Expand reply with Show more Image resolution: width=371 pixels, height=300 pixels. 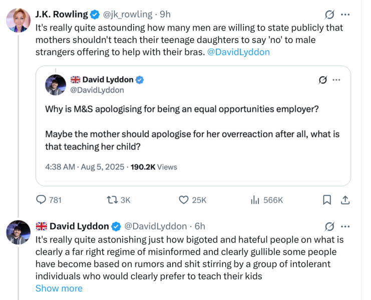pos(59,288)
